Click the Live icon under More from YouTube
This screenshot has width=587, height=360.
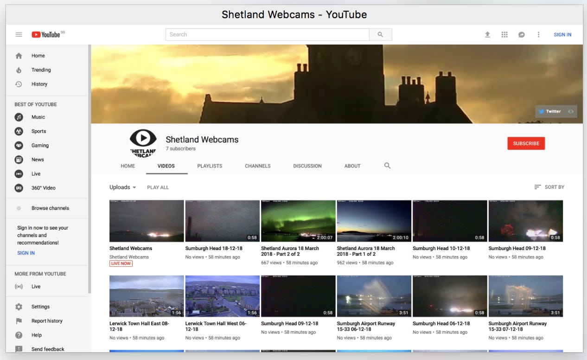tap(19, 287)
